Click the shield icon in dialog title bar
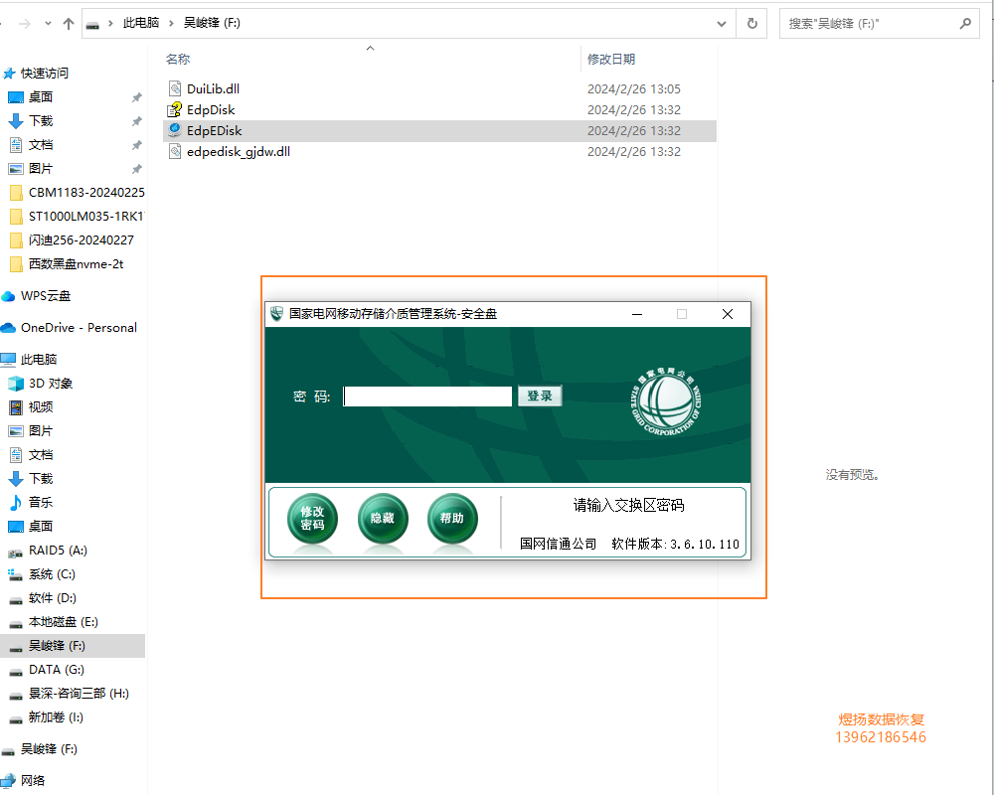The height and width of the screenshot is (795, 994). click(276, 314)
